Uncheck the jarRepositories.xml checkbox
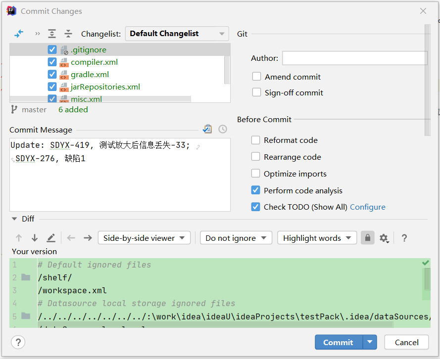The width and height of the screenshot is (440, 359). 52,87
